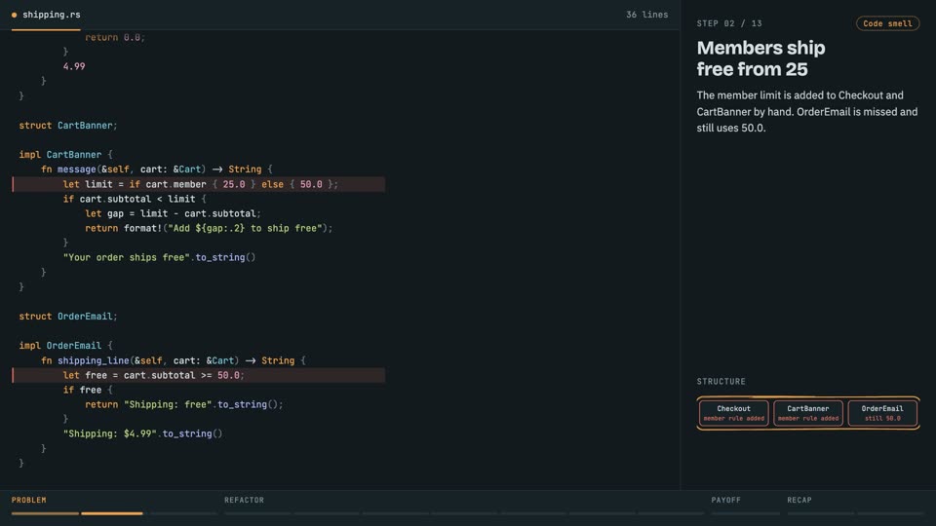This screenshot has width=936, height=526.
Task: Click the highlighted "let free = cart.subtotal >= 50.0" line
Action: pos(198,375)
